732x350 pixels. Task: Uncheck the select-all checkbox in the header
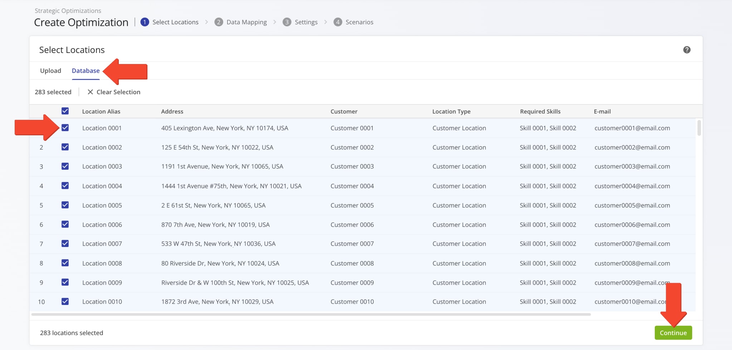[x=65, y=111]
